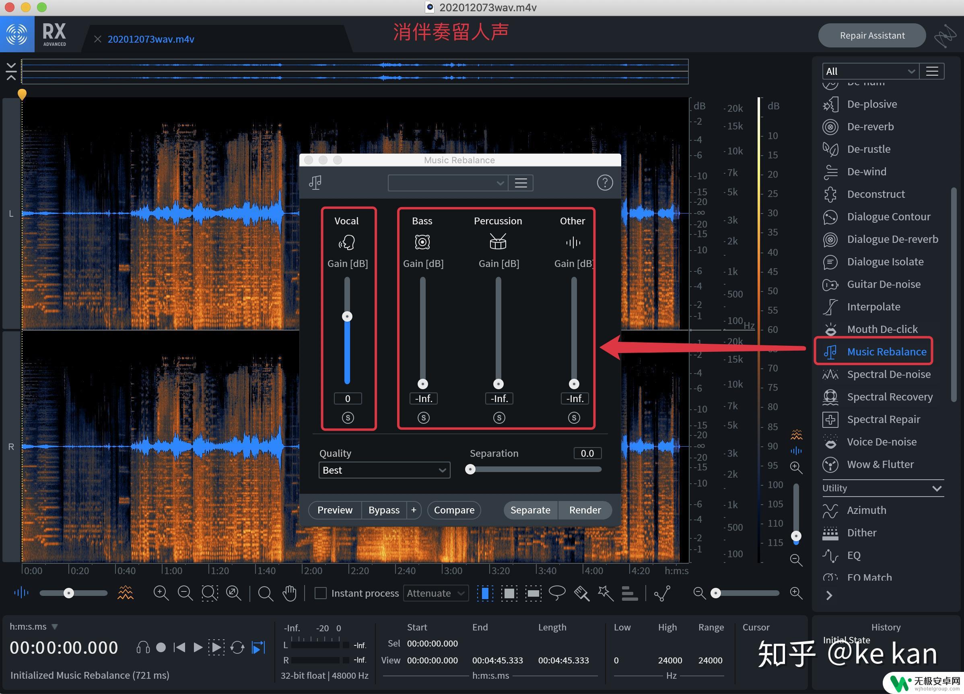The width and height of the screenshot is (964, 694).
Task: Open the Quality dropdown set to Best
Action: pyautogui.click(x=384, y=470)
